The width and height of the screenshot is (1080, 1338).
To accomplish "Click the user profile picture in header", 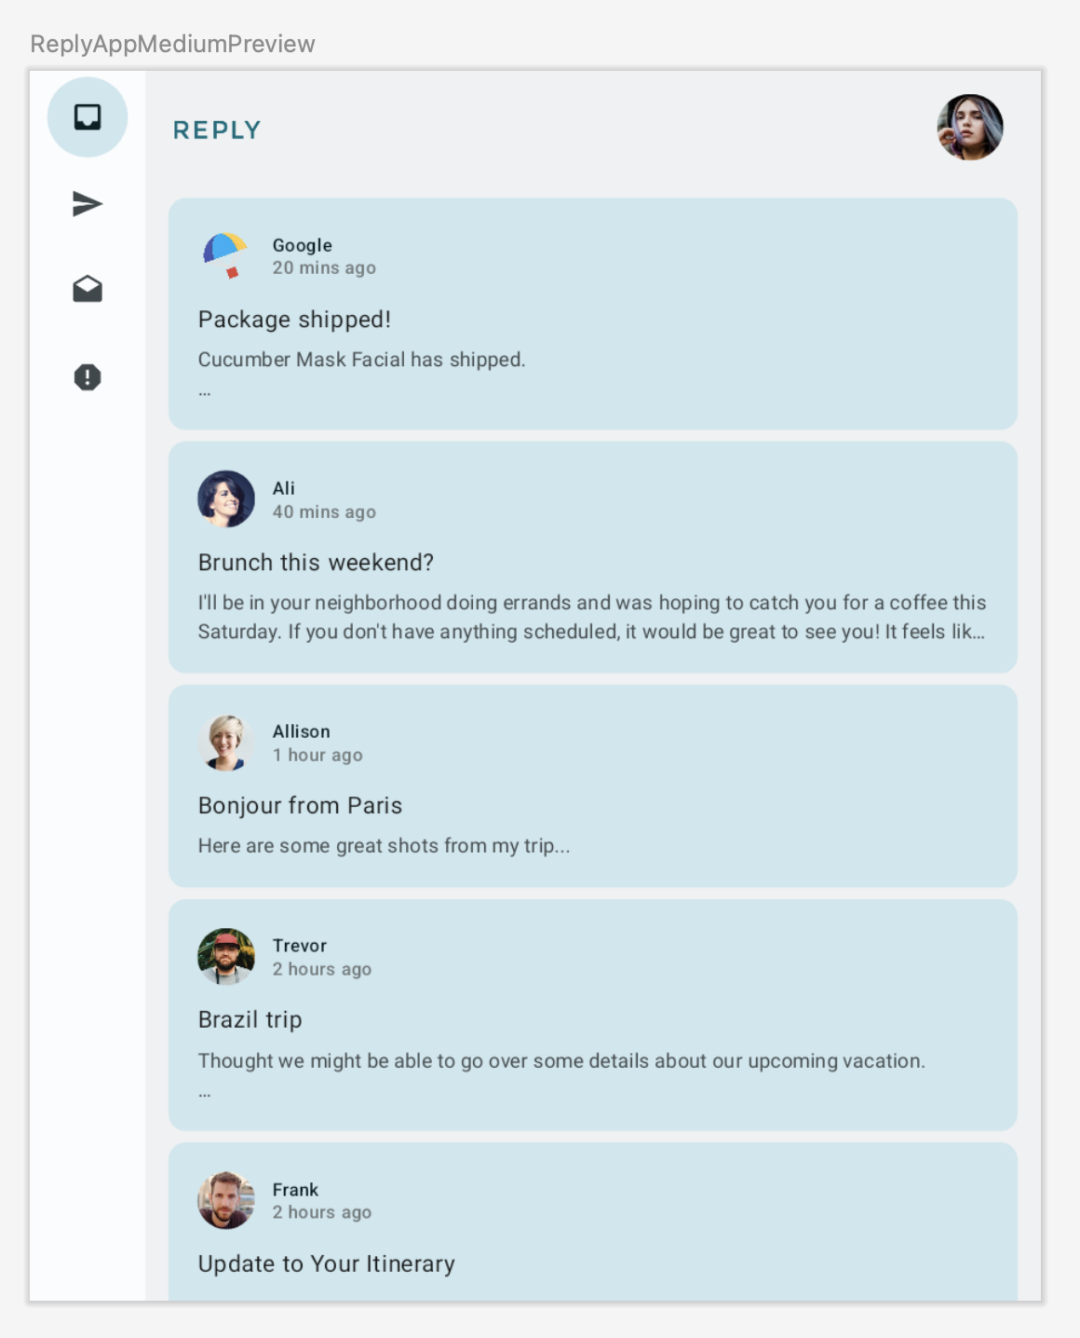I will click(969, 128).
